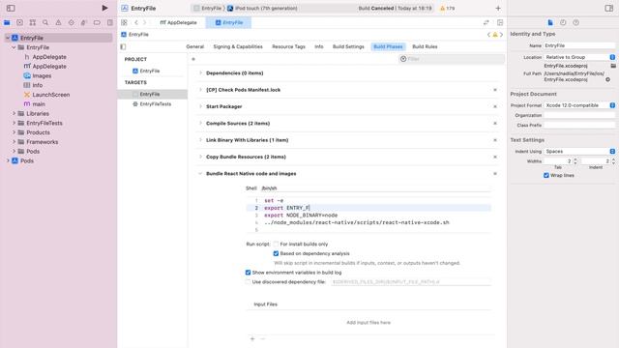Open the Debug navigator icon

[x=84, y=22]
